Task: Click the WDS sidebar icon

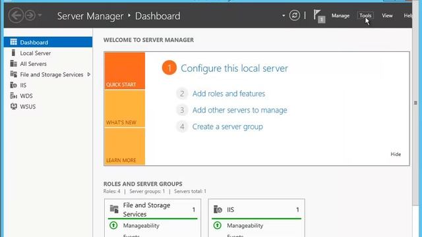Action: coord(13,95)
